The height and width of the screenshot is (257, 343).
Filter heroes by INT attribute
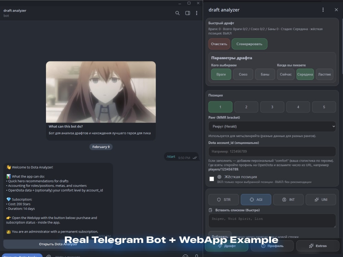(x=288, y=199)
